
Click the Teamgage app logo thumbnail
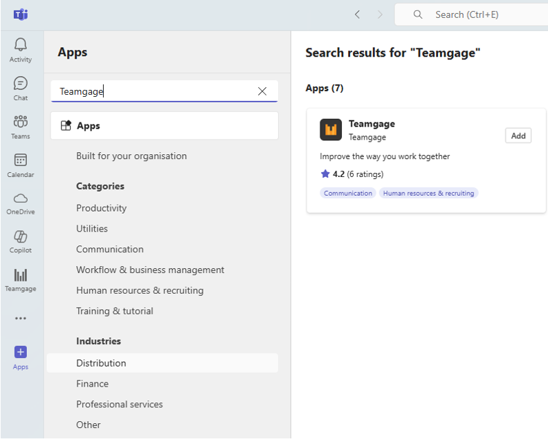331,129
